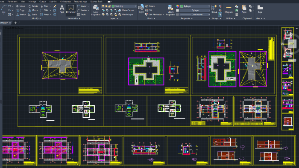This screenshot has height=168, width=299.
Task: Click the block Edit tool
Action: click(x=149, y=10)
